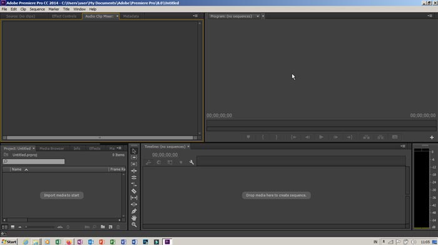Switch to the Media Browser tab
The height and width of the screenshot is (245, 438).
52,149
